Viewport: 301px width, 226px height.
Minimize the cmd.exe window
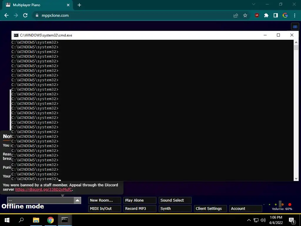point(265,35)
